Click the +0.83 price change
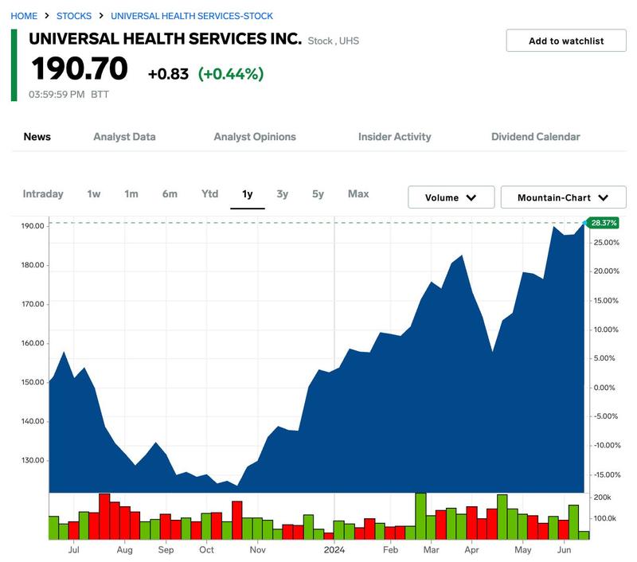637x562 pixels. tap(168, 74)
